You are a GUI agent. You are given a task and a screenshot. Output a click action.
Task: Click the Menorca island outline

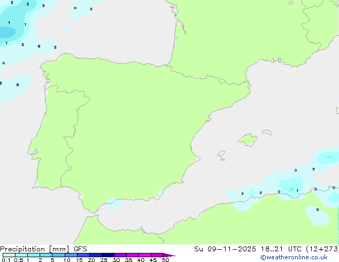click(x=267, y=132)
